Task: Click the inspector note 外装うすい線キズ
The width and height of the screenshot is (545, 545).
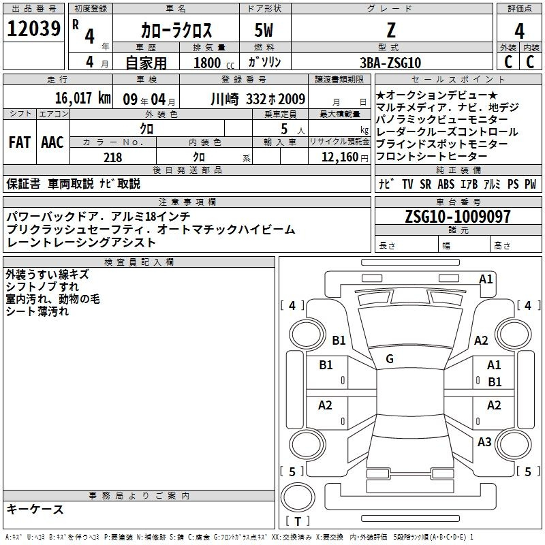Action: 47,275
